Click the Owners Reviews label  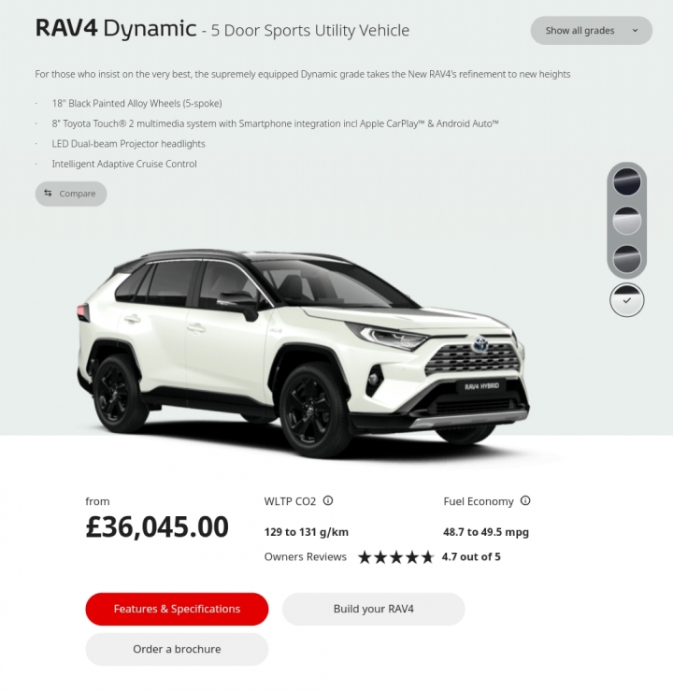[306, 557]
